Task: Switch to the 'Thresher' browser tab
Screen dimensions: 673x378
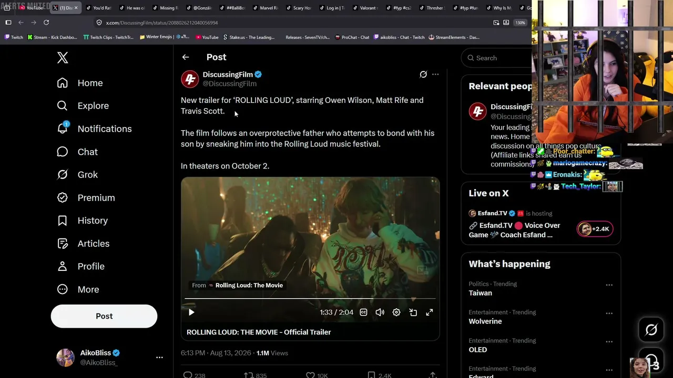Action: (x=432, y=8)
